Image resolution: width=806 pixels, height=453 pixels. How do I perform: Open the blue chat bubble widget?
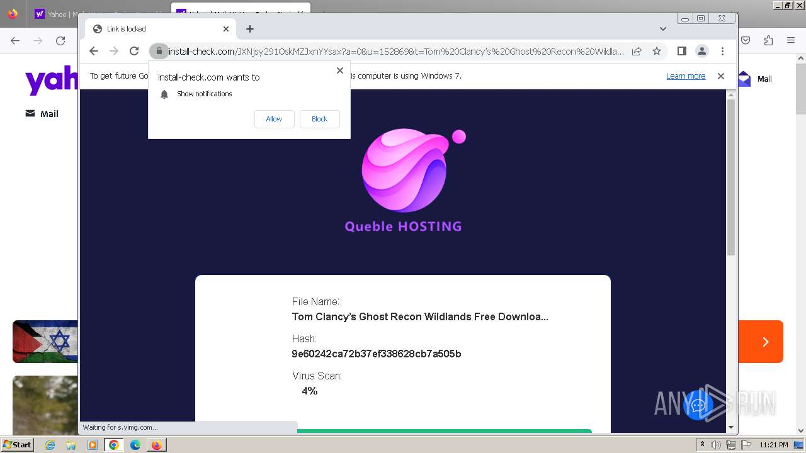(698, 405)
